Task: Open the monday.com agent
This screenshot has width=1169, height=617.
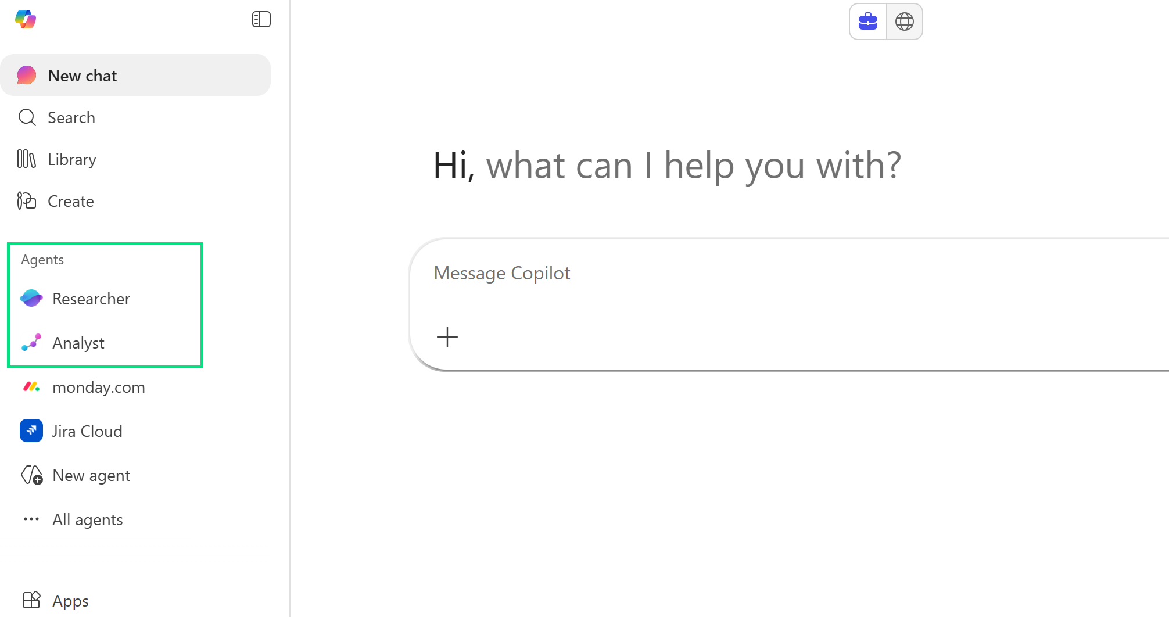Action: pyautogui.click(x=98, y=387)
